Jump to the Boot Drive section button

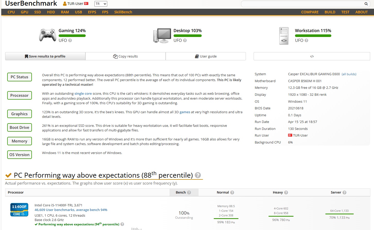click(x=20, y=128)
